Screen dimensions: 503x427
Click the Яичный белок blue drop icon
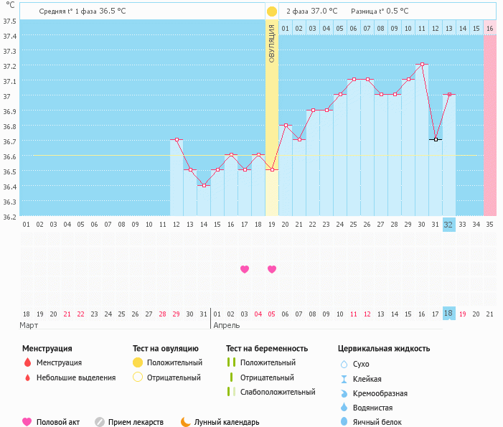pyautogui.click(x=344, y=422)
